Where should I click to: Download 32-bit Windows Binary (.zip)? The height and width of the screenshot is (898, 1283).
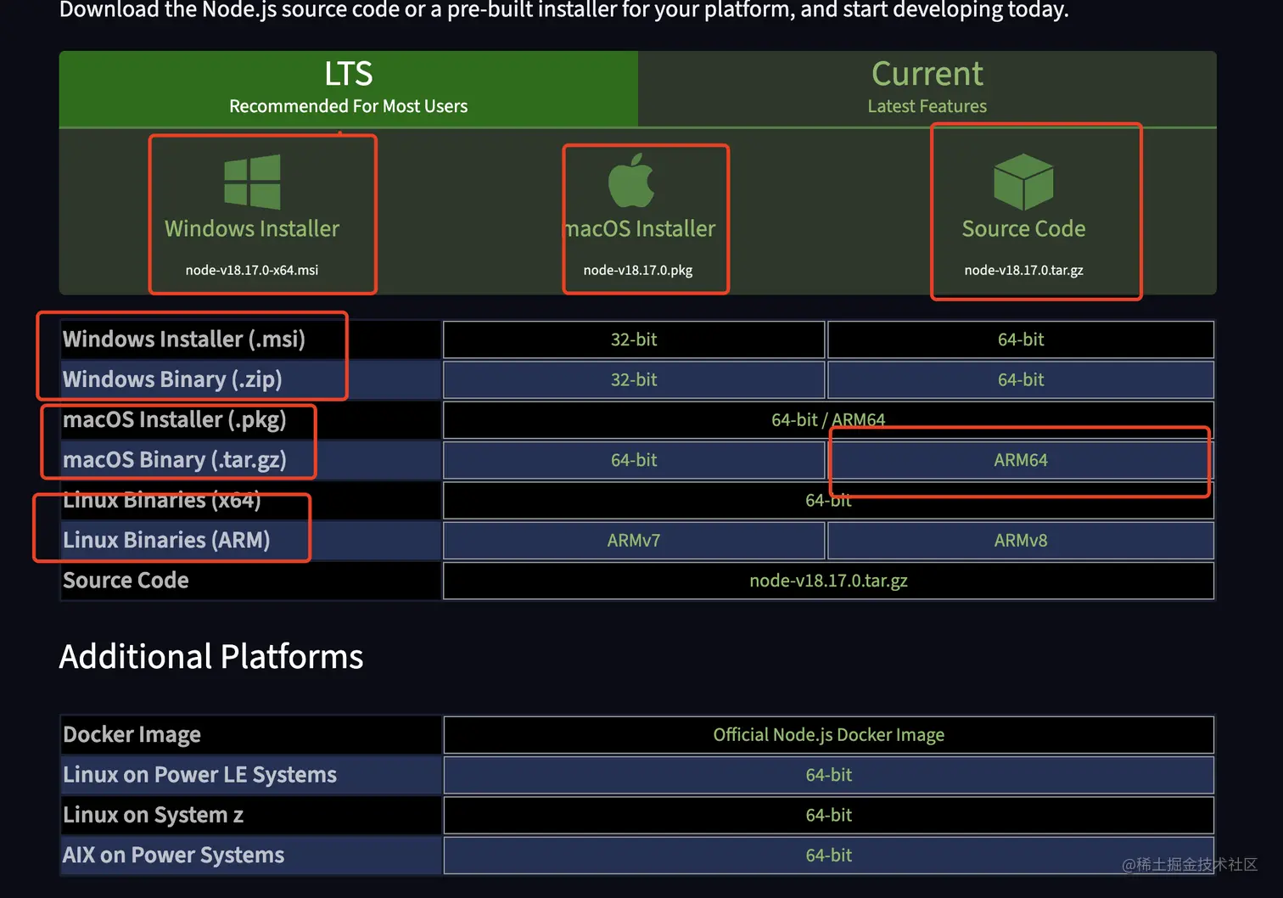634,379
